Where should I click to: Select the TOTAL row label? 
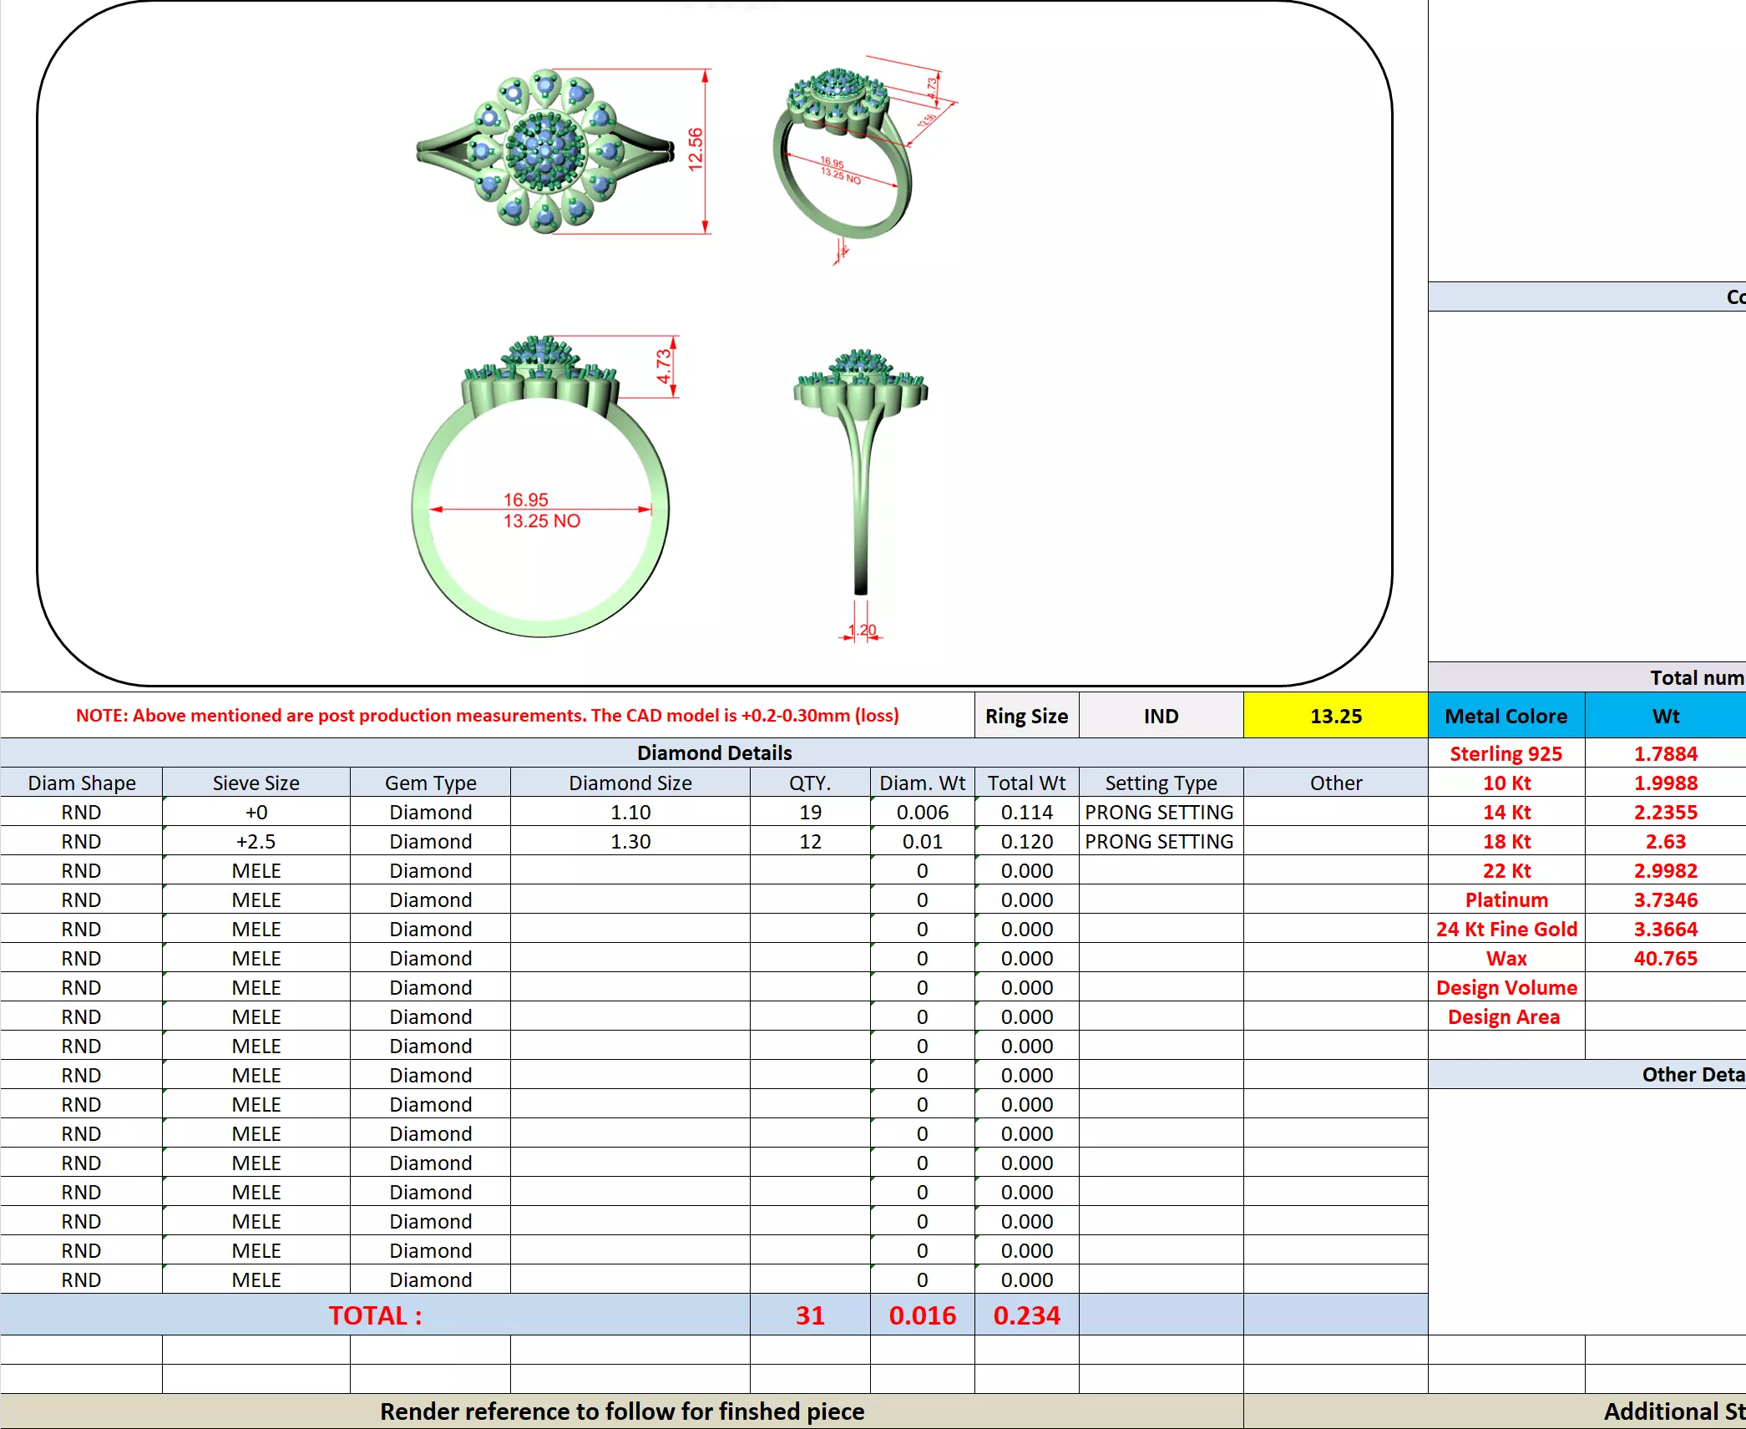coord(375,1315)
